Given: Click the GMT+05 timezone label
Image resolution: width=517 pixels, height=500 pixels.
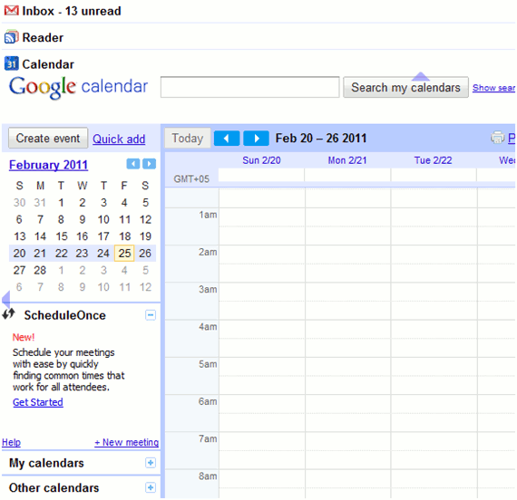Looking at the screenshot, I should (191, 178).
